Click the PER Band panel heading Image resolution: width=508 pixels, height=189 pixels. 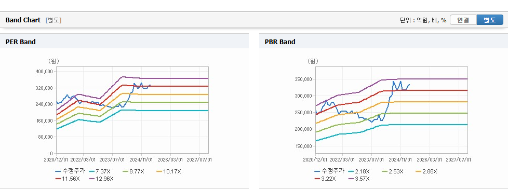click(20, 42)
